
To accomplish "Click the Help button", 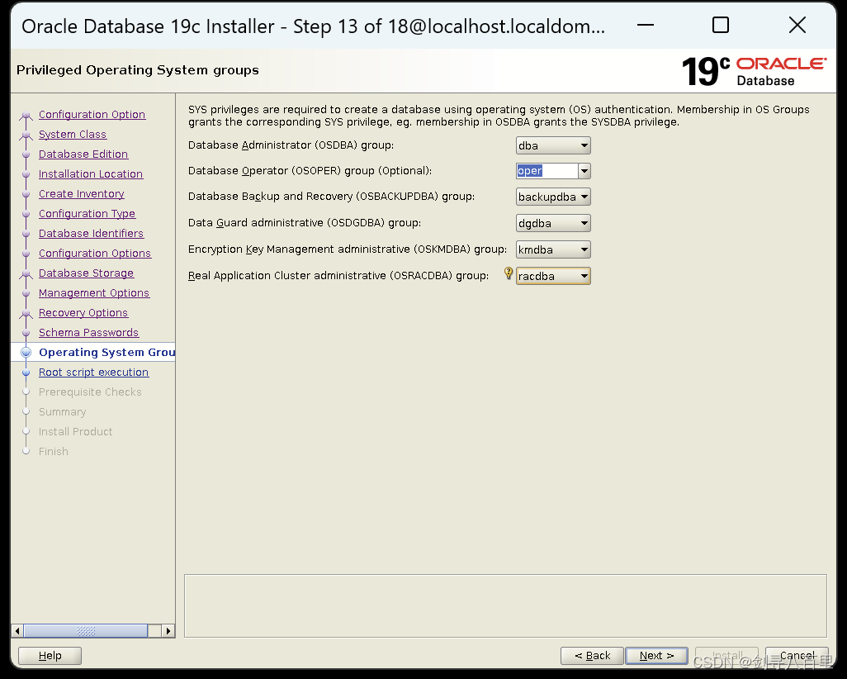I will [49, 655].
